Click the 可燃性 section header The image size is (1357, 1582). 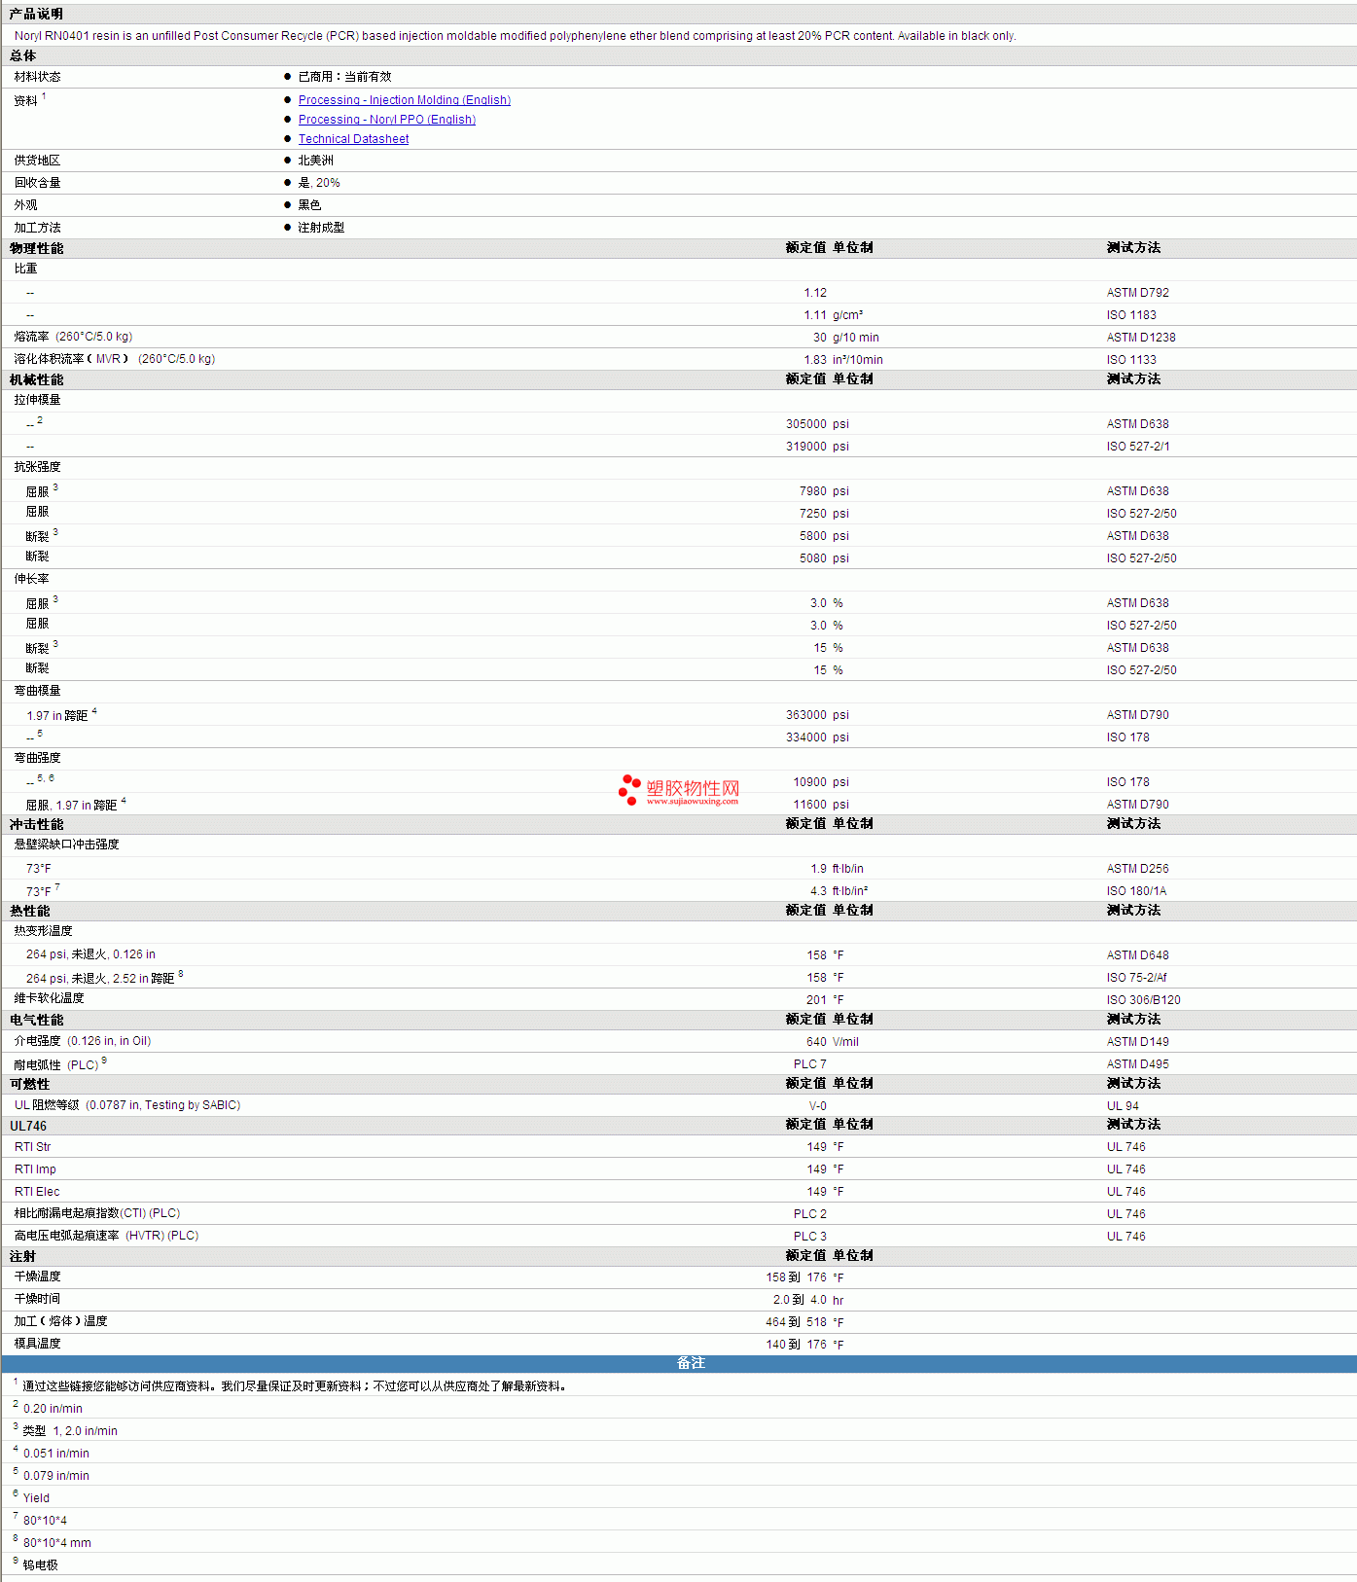[29, 1084]
